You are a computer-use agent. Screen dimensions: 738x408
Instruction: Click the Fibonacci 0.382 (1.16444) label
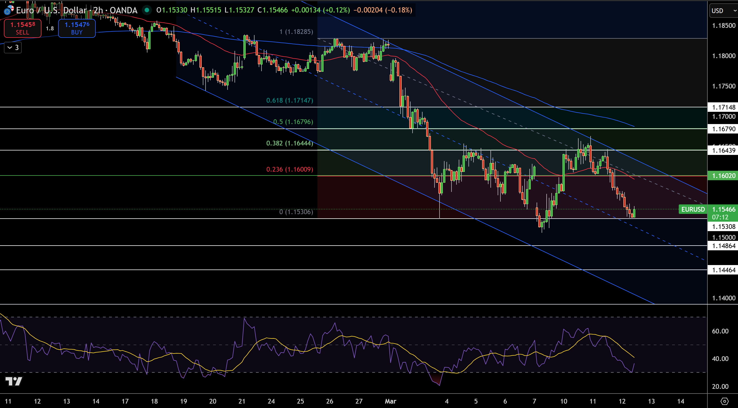pos(290,143)
